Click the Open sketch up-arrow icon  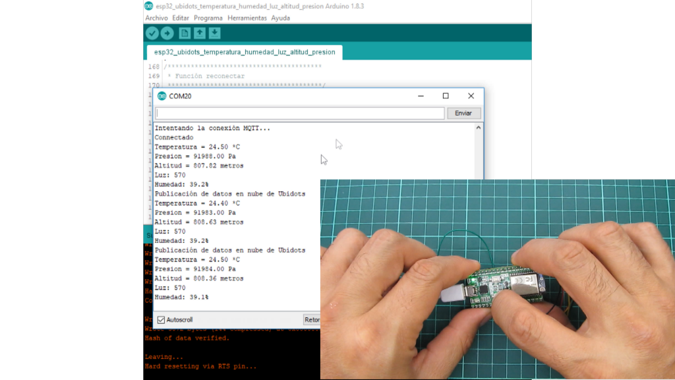point(199,33)
